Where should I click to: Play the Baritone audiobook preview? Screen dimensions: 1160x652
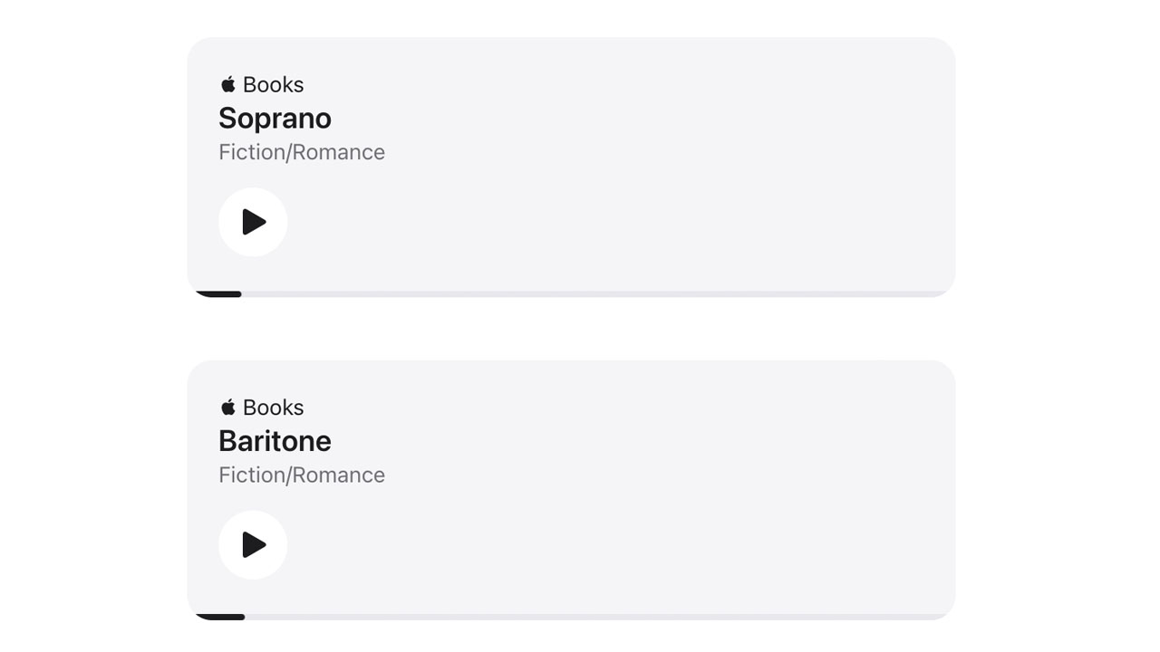[253, 544]
